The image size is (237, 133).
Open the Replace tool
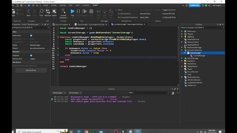click(x=48, y=11)
